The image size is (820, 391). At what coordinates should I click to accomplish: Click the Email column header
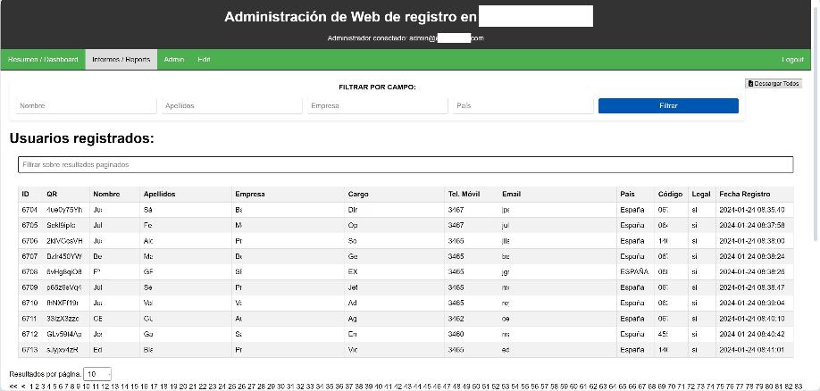511,194
